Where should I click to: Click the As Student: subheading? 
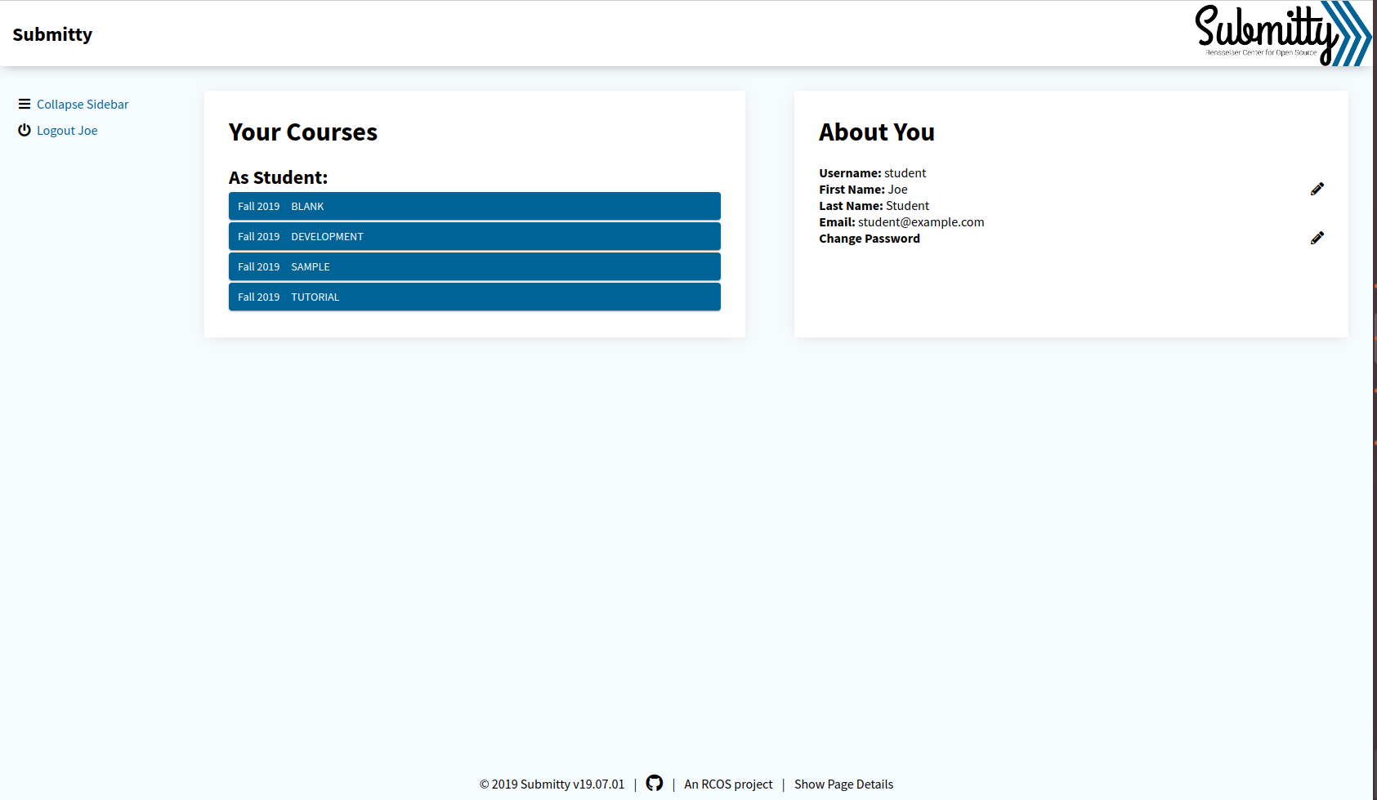click(278, 177)
